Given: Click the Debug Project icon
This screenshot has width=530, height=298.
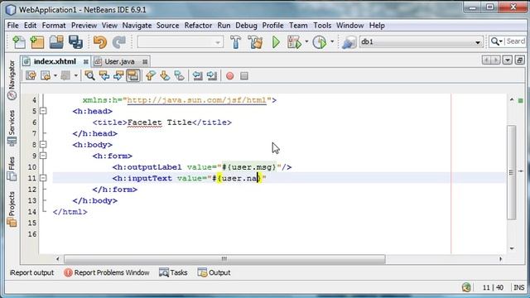Looking at the screenshot, I should [295, 42].
